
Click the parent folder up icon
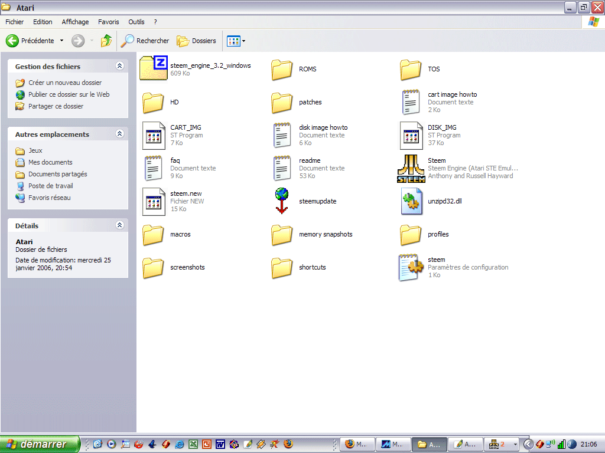pos(106,41)
